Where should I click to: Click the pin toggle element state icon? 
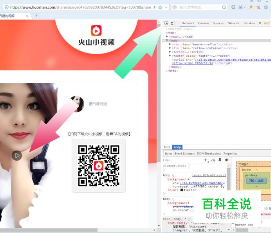tap(220, 160)
